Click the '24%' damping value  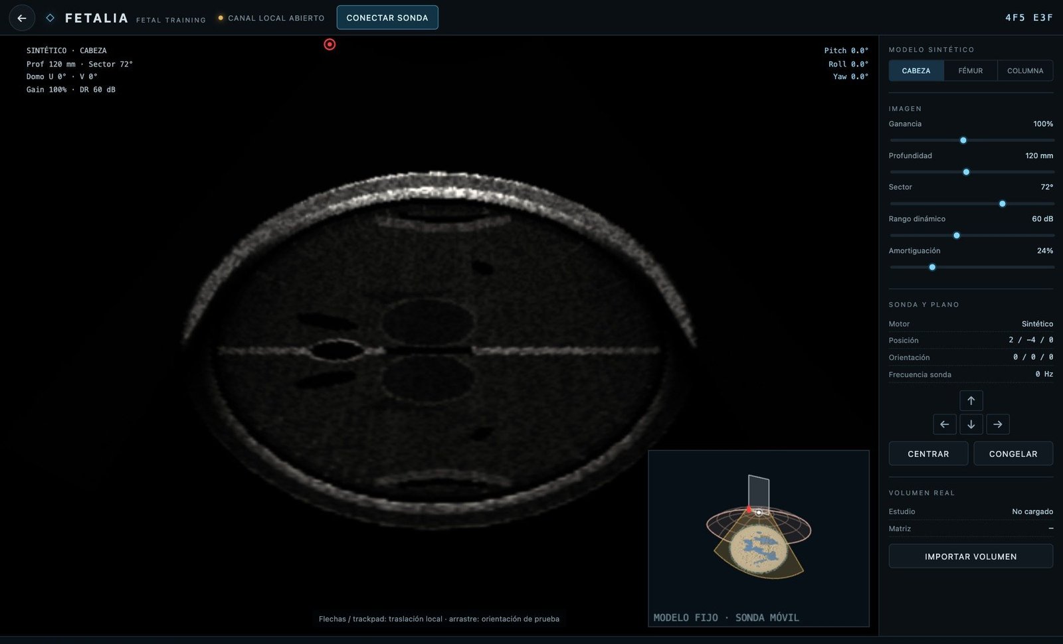(x=1045, y=250)
